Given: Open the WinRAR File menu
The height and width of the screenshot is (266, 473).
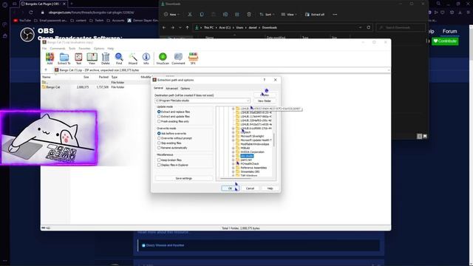Looking at the screenshot, I should click(44, 49).
